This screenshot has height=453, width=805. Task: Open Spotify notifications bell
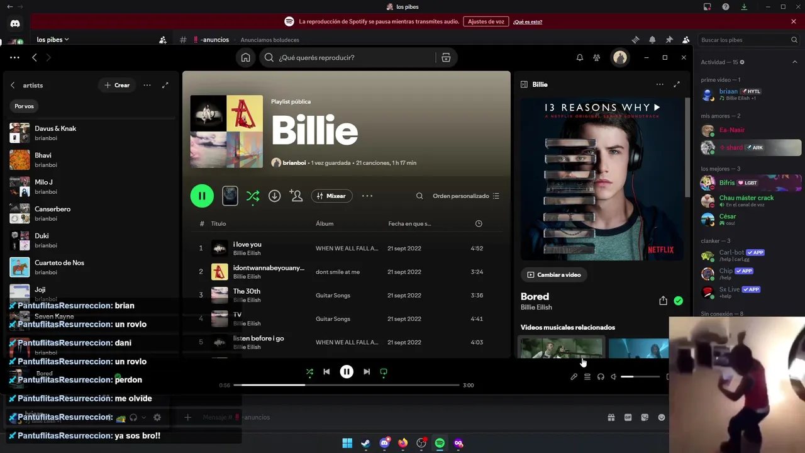580,57
